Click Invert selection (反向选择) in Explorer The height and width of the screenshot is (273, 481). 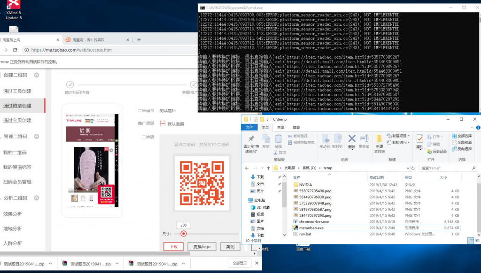pos(462,149)
